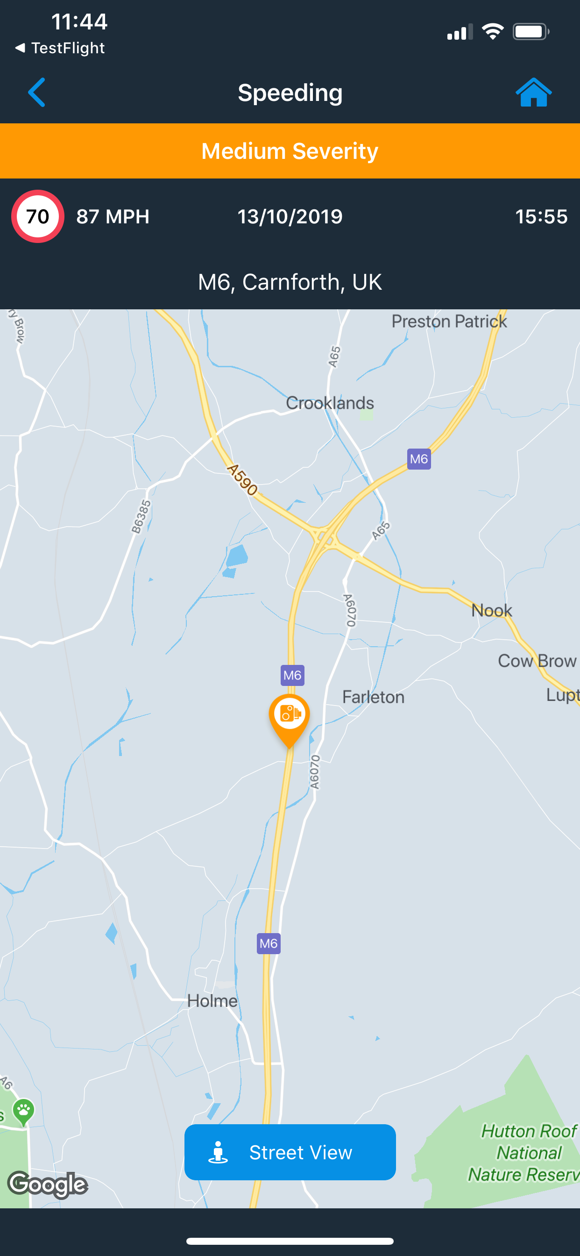
Task: Tap the Google logo on the map
Action: click(x=48, y=1185)
